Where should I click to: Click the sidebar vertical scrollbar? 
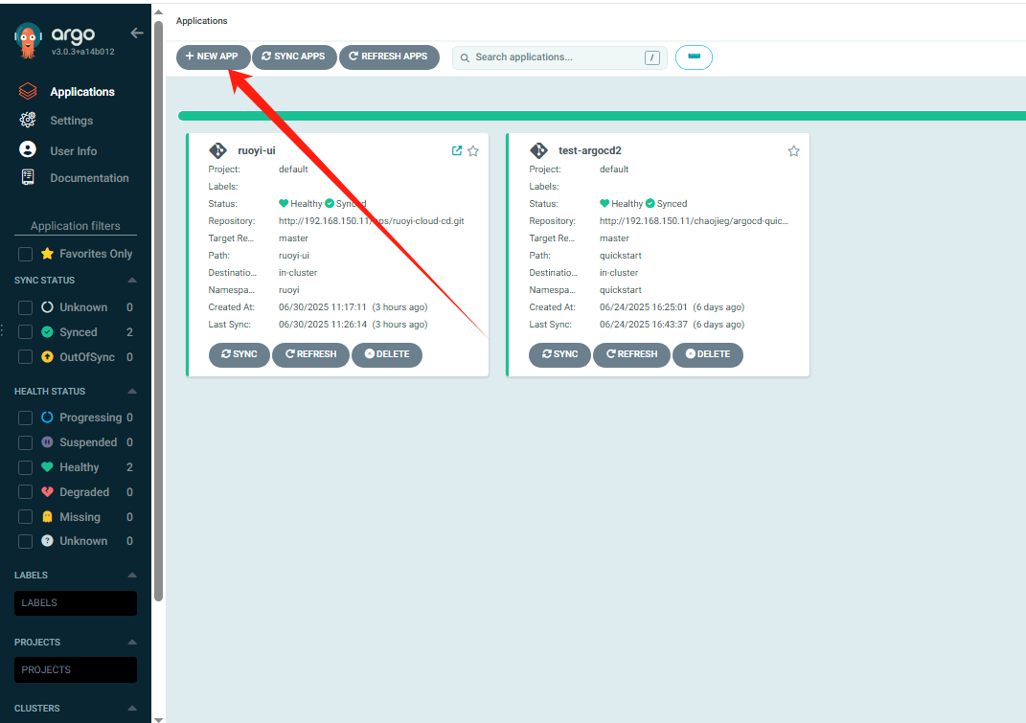158,311
